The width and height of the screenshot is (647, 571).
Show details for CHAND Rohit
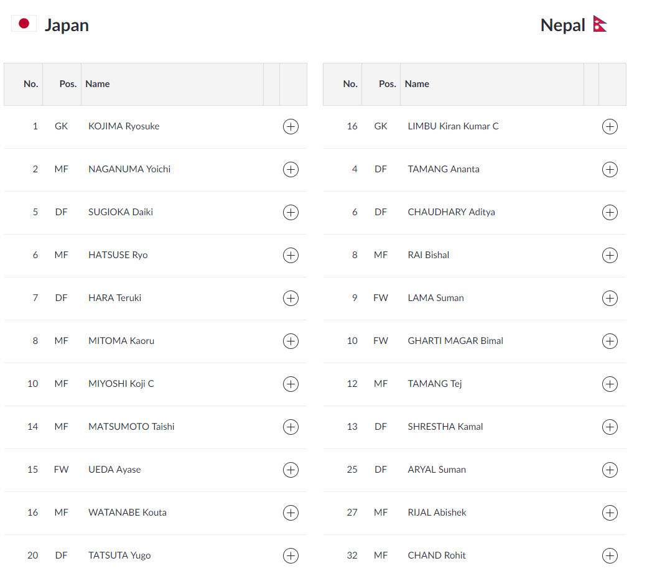pos(610,555)
